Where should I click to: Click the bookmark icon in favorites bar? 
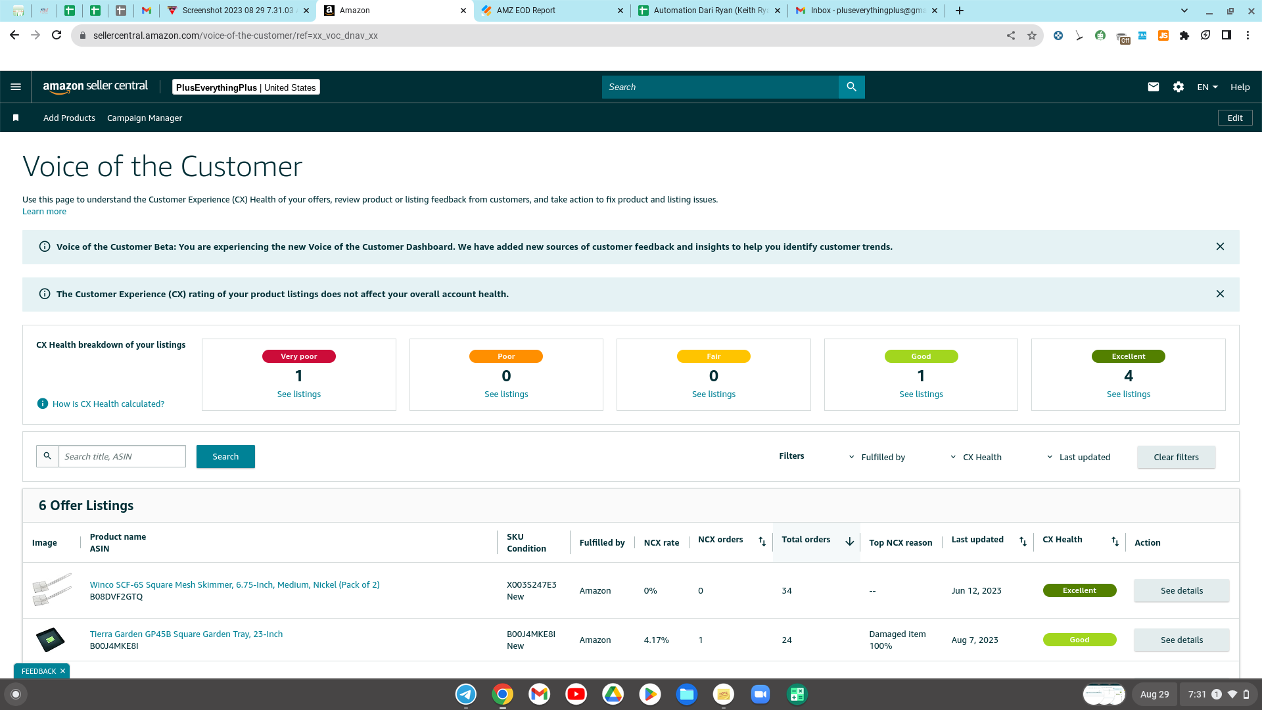pos(16,118)
